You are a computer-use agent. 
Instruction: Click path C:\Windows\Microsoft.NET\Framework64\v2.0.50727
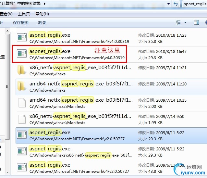[x=79, y=171]
